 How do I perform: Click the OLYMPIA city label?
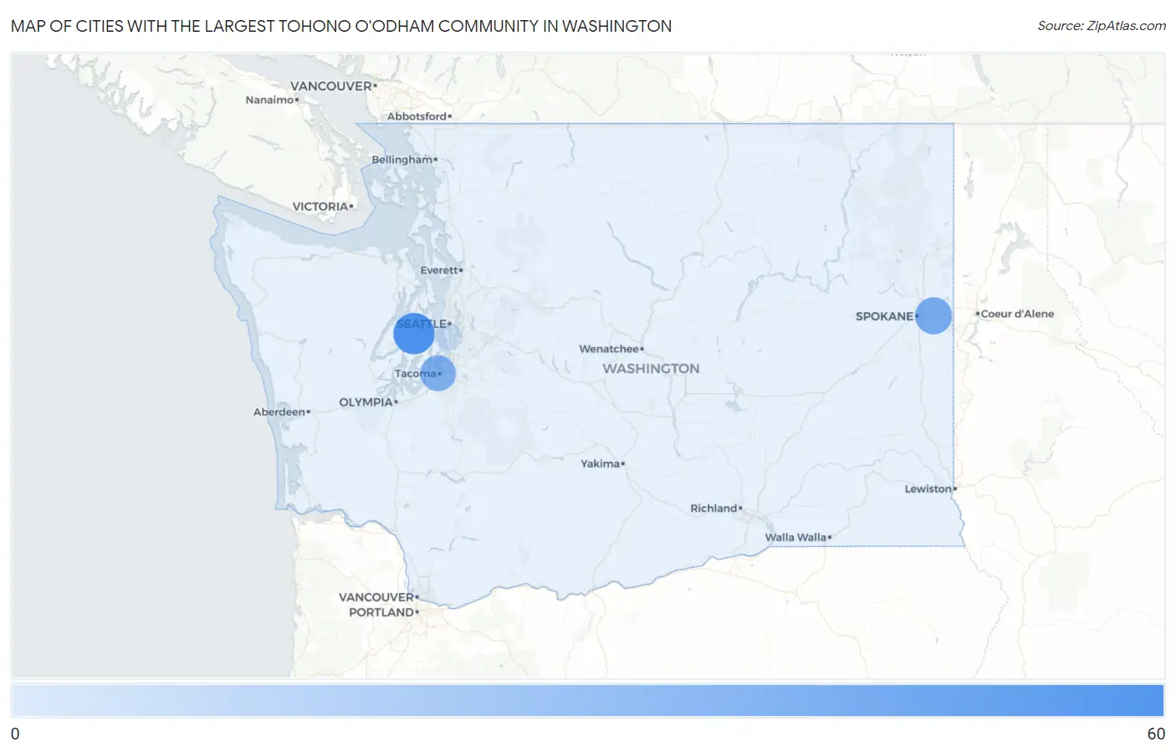pos(366,402)
